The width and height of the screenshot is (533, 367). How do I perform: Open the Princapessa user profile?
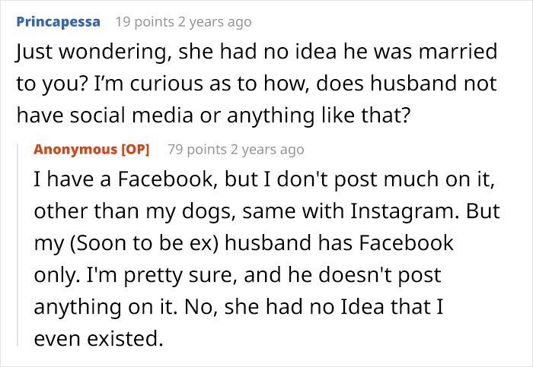(59, 21)
